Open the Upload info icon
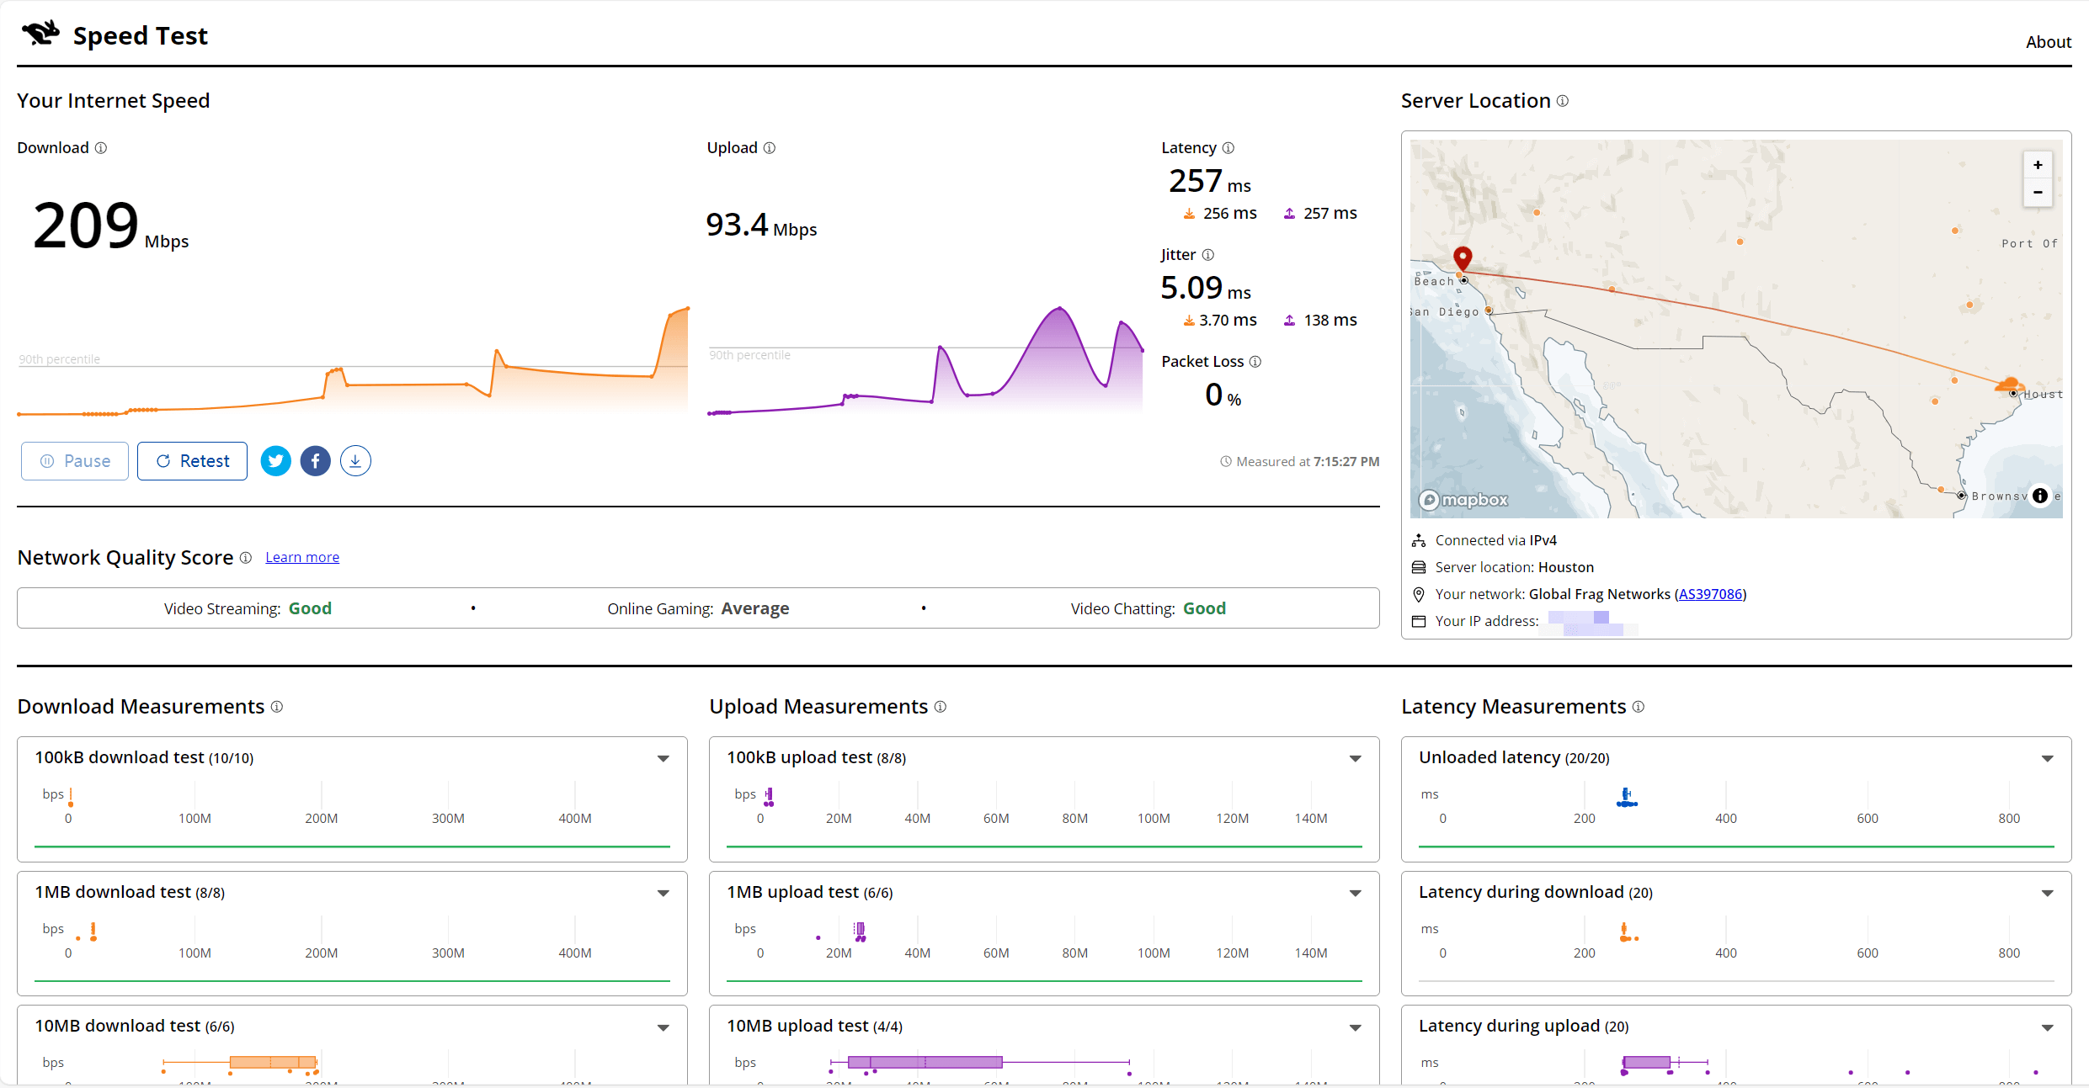 (770, 148)
